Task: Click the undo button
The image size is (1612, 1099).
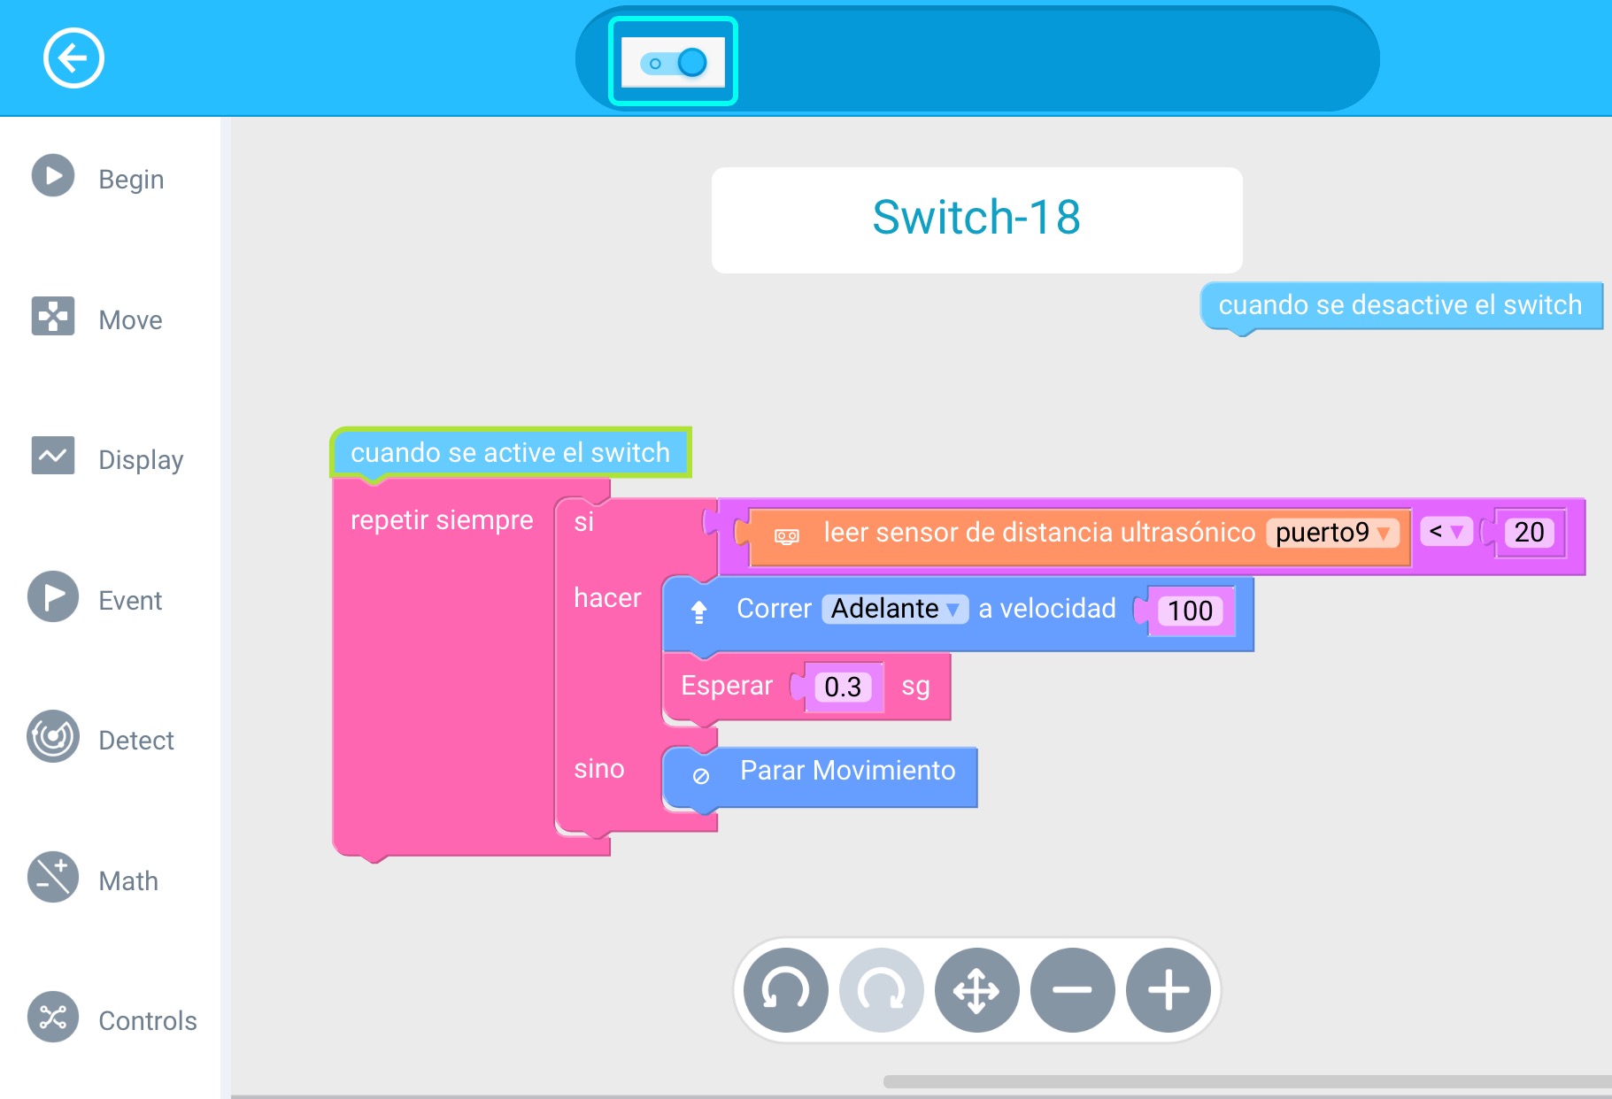Action: 785,990
